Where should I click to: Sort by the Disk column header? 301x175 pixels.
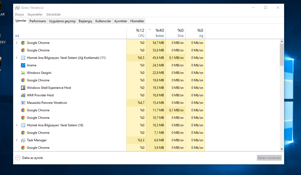pyautogui.click(x=175, y=33)
